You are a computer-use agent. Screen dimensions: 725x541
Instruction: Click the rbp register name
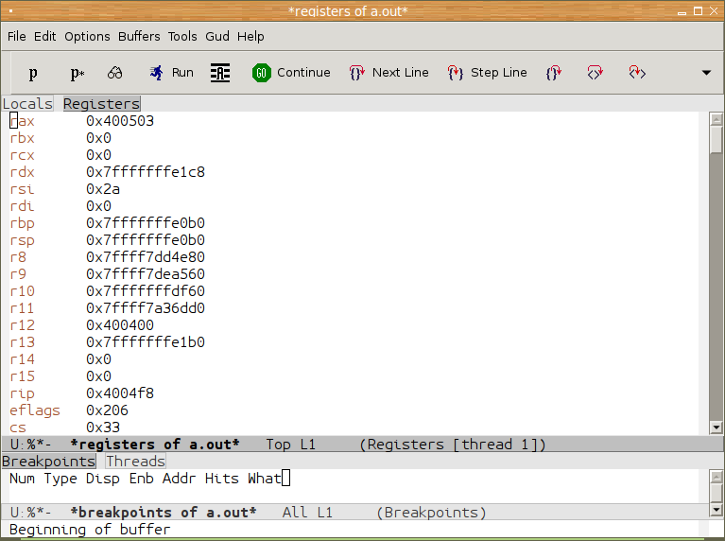coord(22,223)
